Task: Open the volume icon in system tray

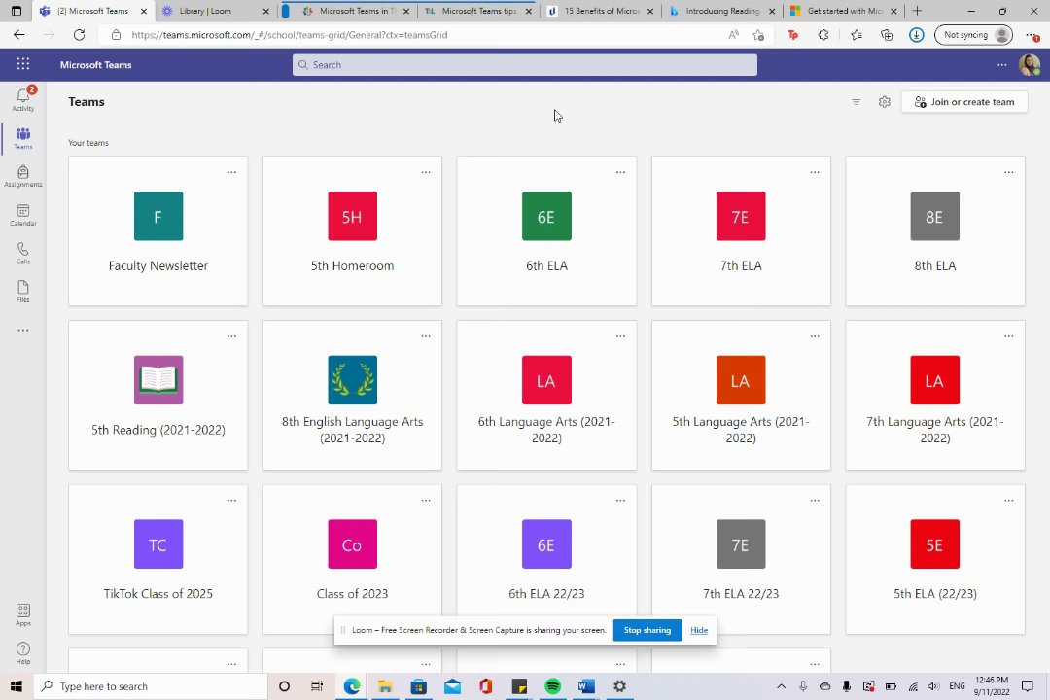Action: click(x=934, y=686)
